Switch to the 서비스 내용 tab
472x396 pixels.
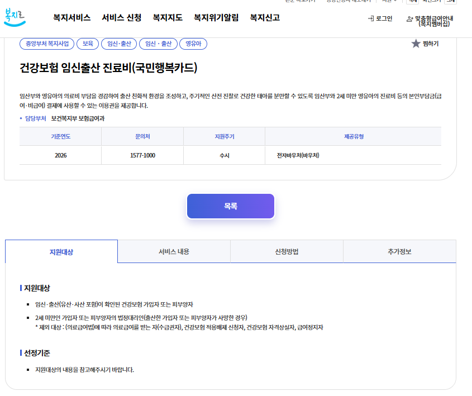click(x=174, y=251)
